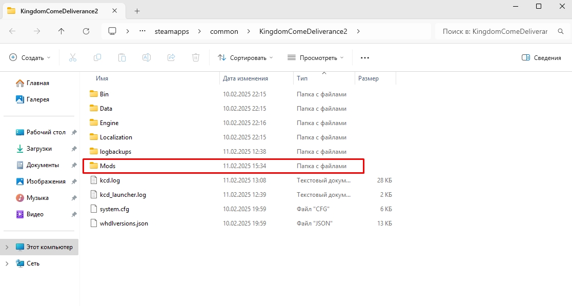Click pin icon next to Документы
The width and height of the screenshot is (572, 306).
pos(74,165)
